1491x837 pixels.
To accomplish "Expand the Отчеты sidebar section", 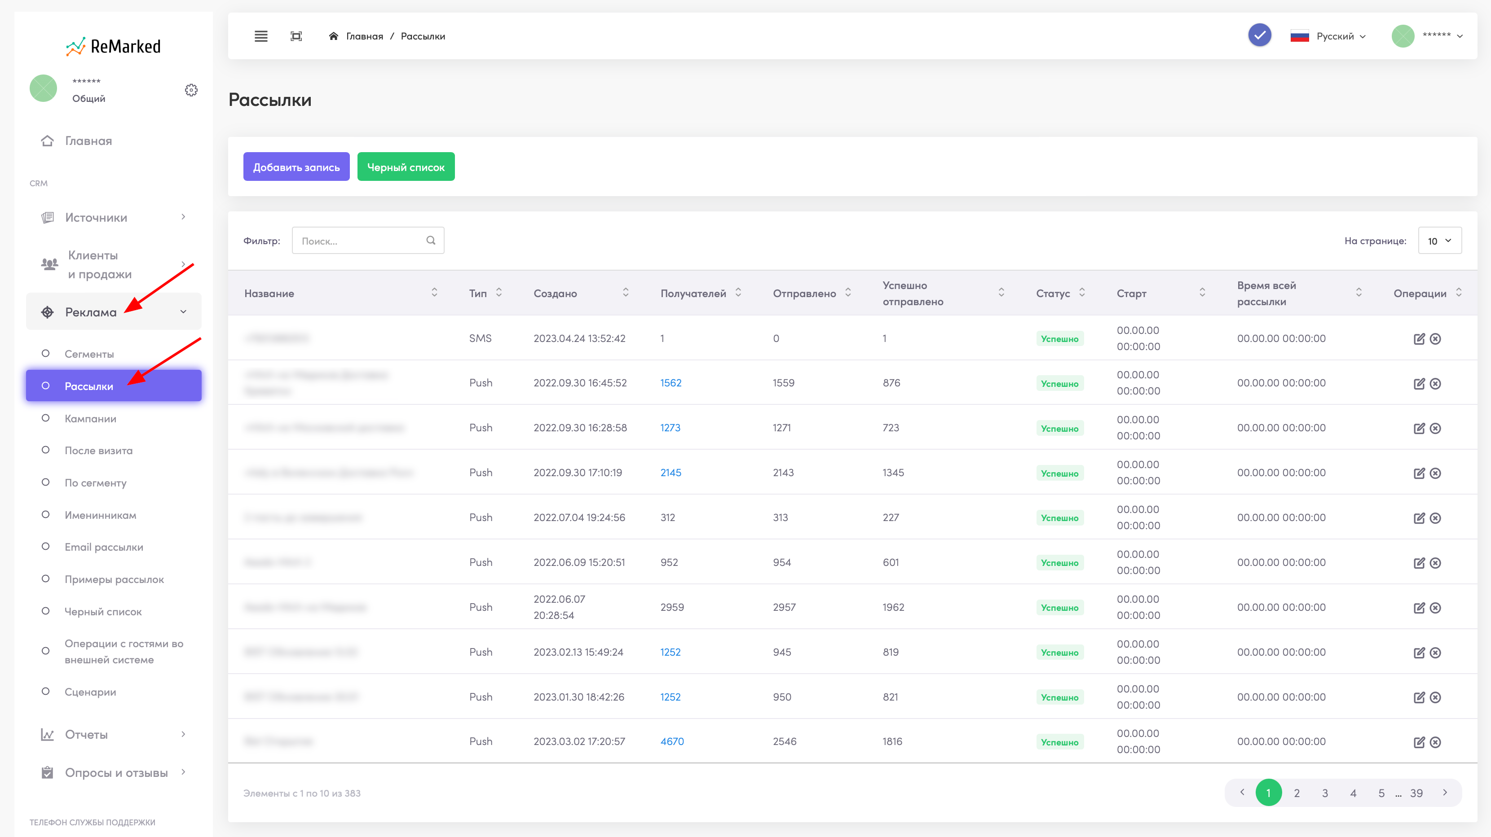I will (x=114, y=735).
